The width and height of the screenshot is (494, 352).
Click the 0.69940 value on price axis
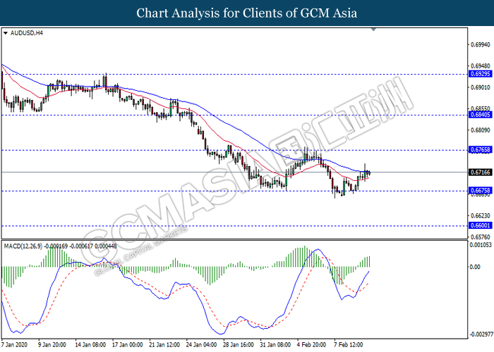click(x=480, y=44)
